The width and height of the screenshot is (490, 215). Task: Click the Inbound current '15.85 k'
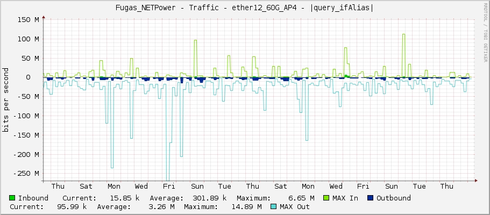click(125, 198)
